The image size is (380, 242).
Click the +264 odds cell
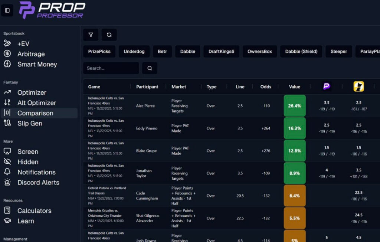(x=266, y=128)
